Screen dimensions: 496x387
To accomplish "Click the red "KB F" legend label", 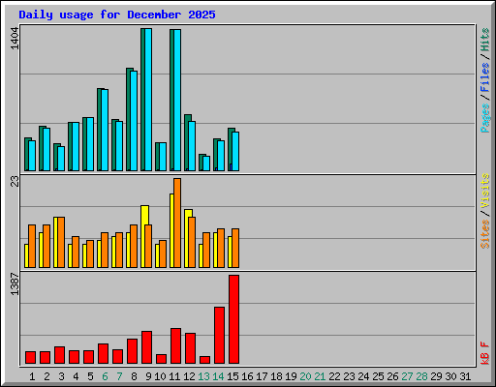I will point(484,353).
